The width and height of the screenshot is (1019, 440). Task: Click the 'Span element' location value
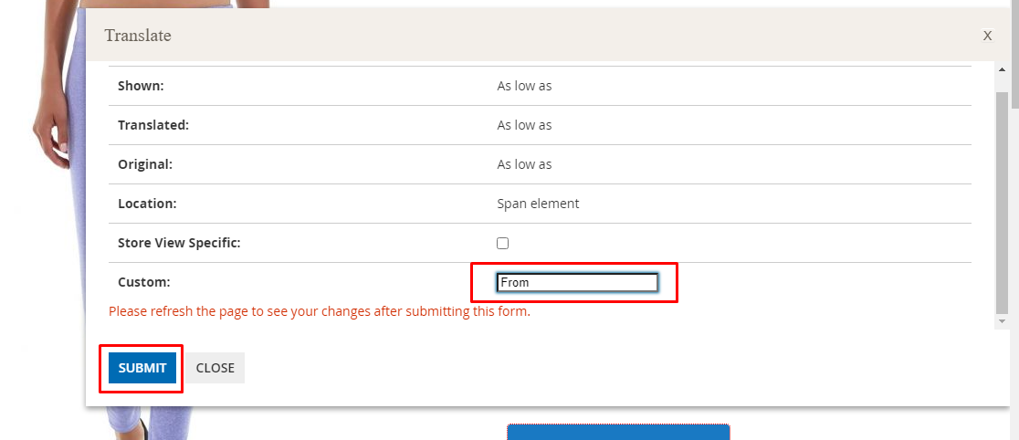point(538,204)
